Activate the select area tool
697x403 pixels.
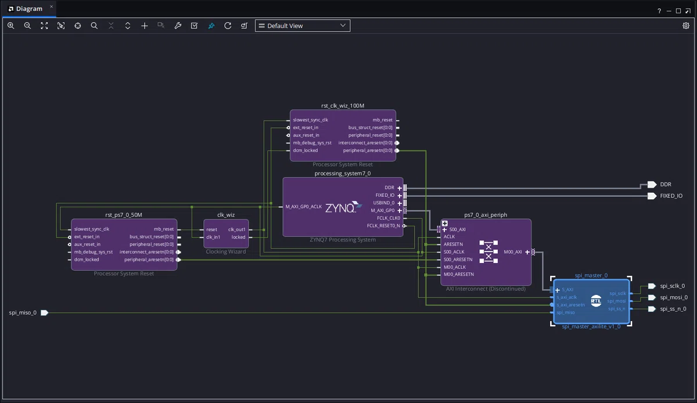pyautogui.click(x=61, y=26)
